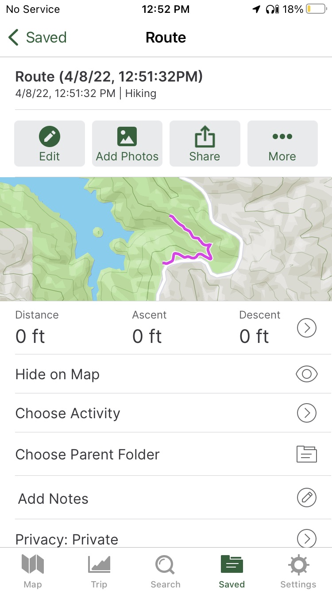The width and height of the screenshot is (332, 591).
Task: Switch to the Map tab
Action: click(x=33, y=571)
